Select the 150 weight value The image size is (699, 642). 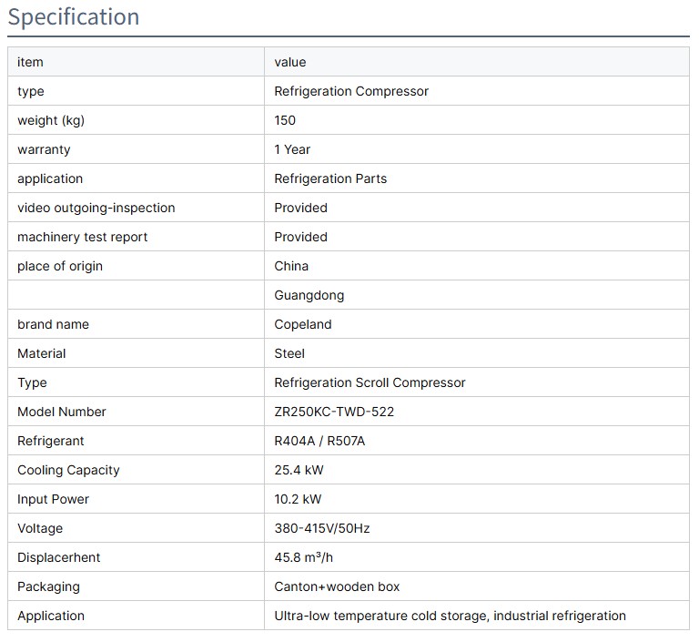click(x=285, y=120)
